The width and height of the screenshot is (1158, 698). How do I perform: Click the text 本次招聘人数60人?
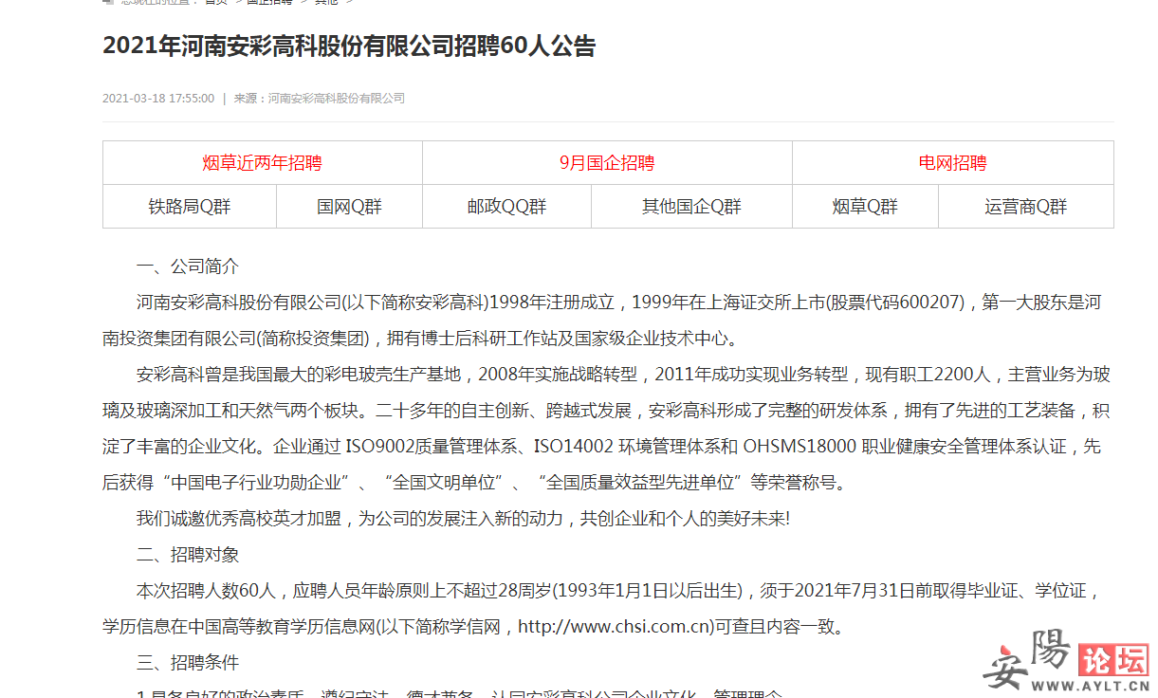click(206, 591)
